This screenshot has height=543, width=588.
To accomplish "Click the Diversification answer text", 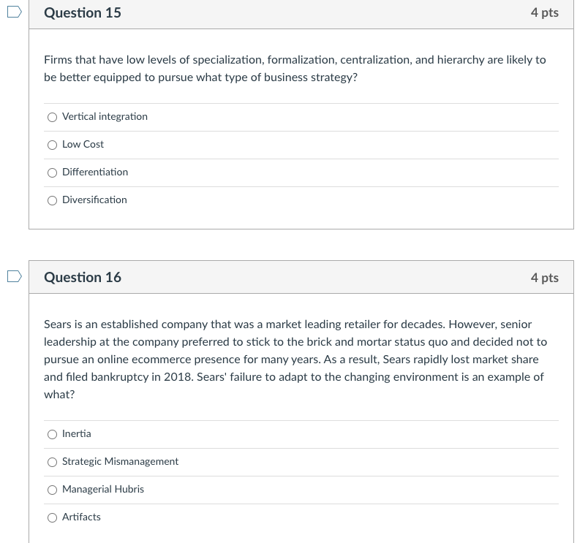I will click(x=94, y=200).
